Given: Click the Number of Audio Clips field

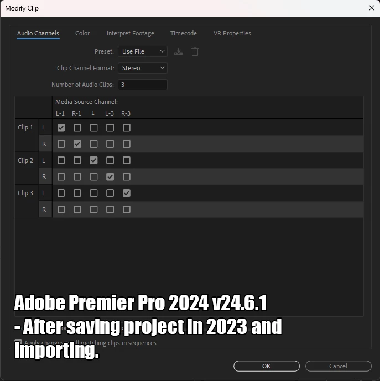Looking at the screenshot, I should click(143, 85).
